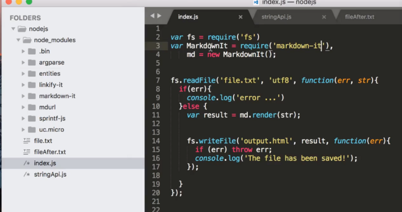Expand the linkify-it folder arrow

pyautogui.click(x=23, y=85)
